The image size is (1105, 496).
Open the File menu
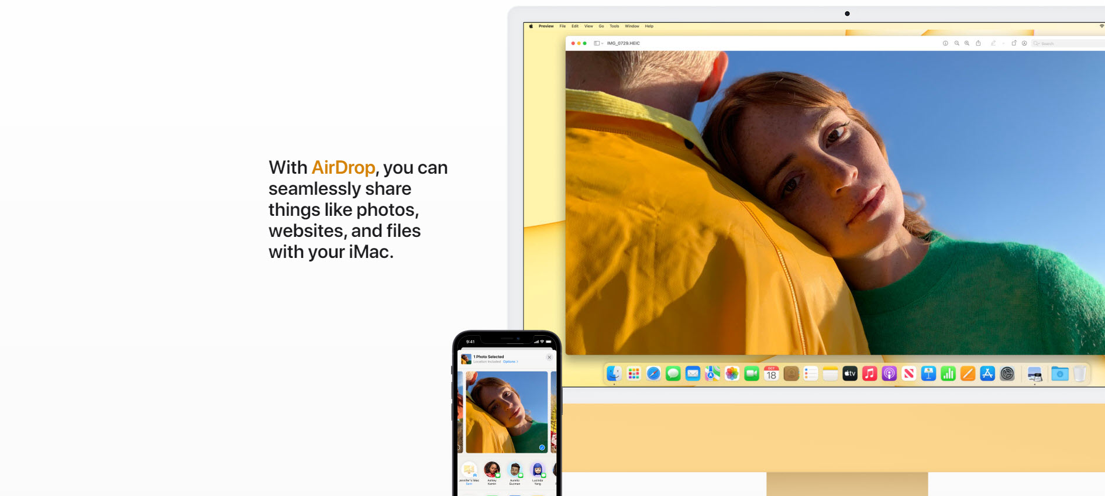click(x=563, y=26)
